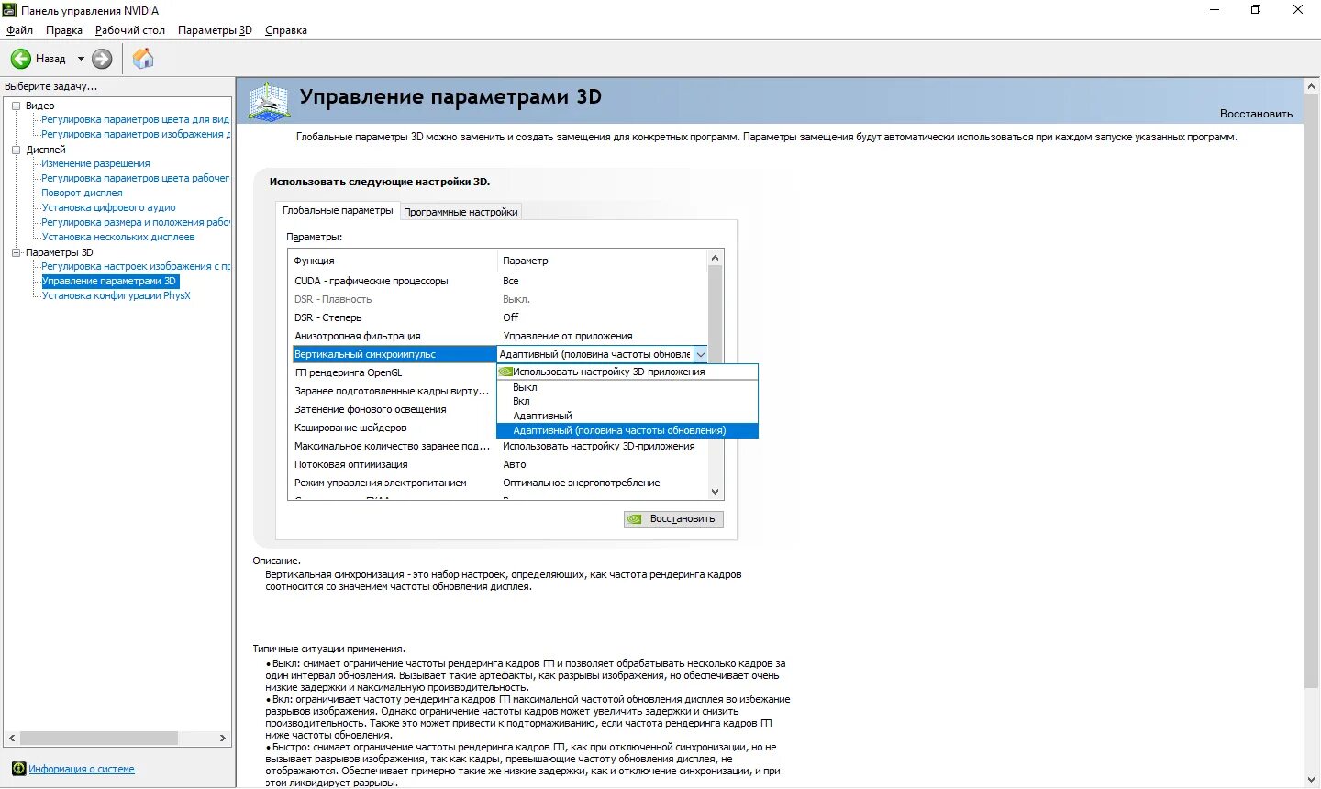Open Установка цифрового аудио task
This screenshot has height=789, width=1321.
(x=108, y=207)
